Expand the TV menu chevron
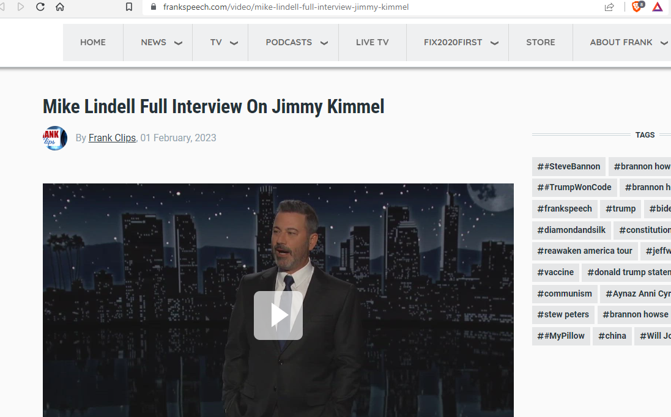The height and width of the screenshot is (417, 671). [x=234, y=43]
